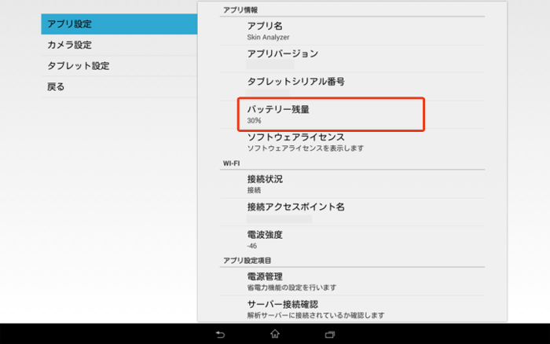Open the recent apps overview icon
Screen dimensions: 550x344
[x=330, y=334]
